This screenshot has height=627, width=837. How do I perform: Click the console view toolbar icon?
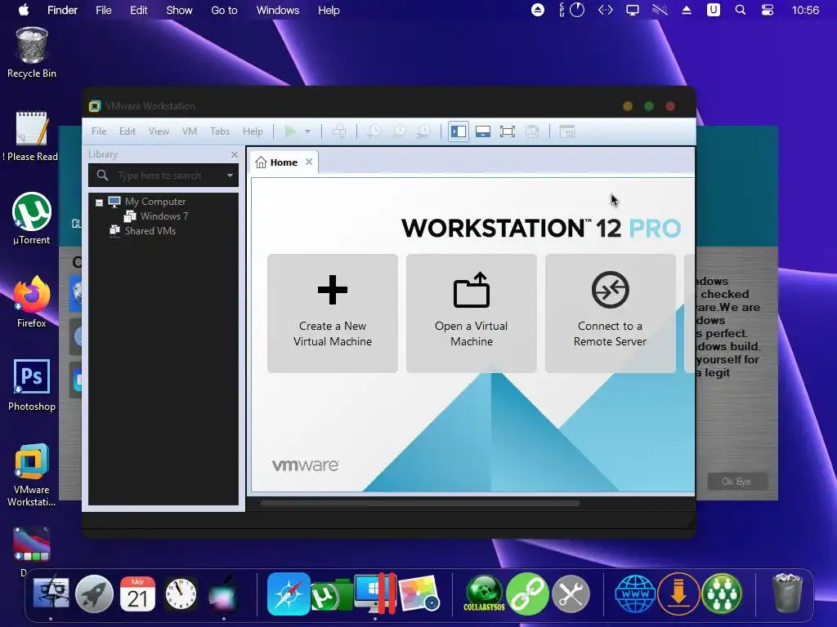click(x=567, y=131)
